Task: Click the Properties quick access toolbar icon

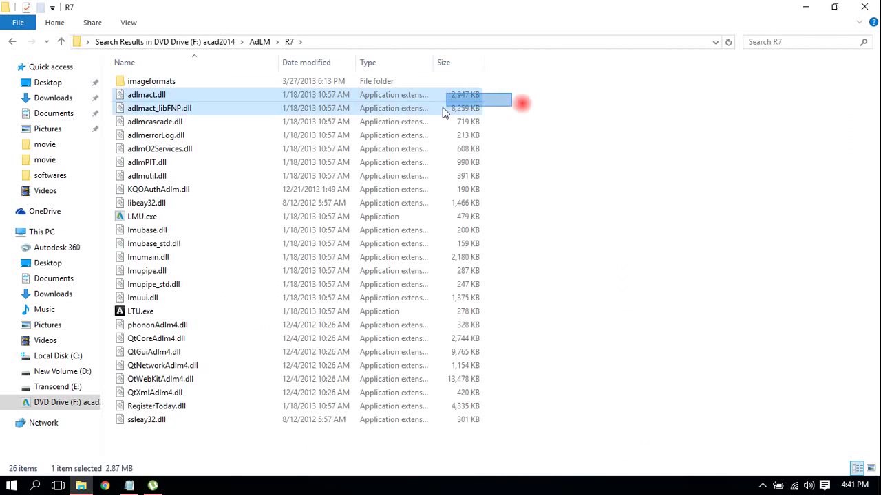Action: (26, 8)
